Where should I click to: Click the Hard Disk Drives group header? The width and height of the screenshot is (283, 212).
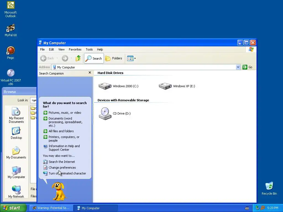(x=111, y=73)
